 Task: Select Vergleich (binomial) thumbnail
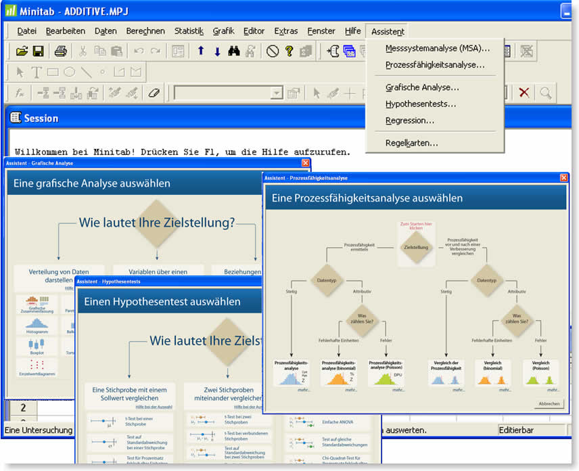pyautogui.click(x=492, y=373)
